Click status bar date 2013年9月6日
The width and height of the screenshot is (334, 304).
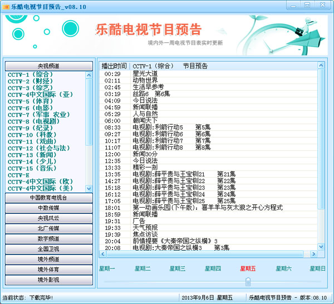pos(198,298)
